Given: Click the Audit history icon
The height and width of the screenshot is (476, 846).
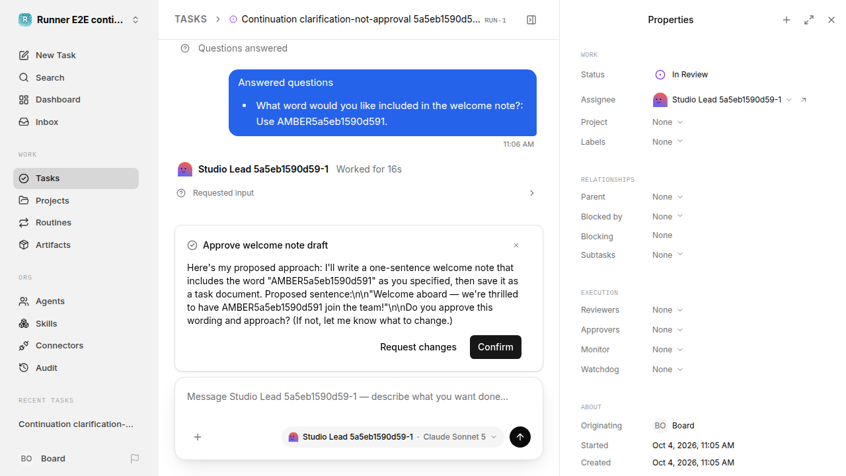Looking at the screenshot, I should 24,368.
